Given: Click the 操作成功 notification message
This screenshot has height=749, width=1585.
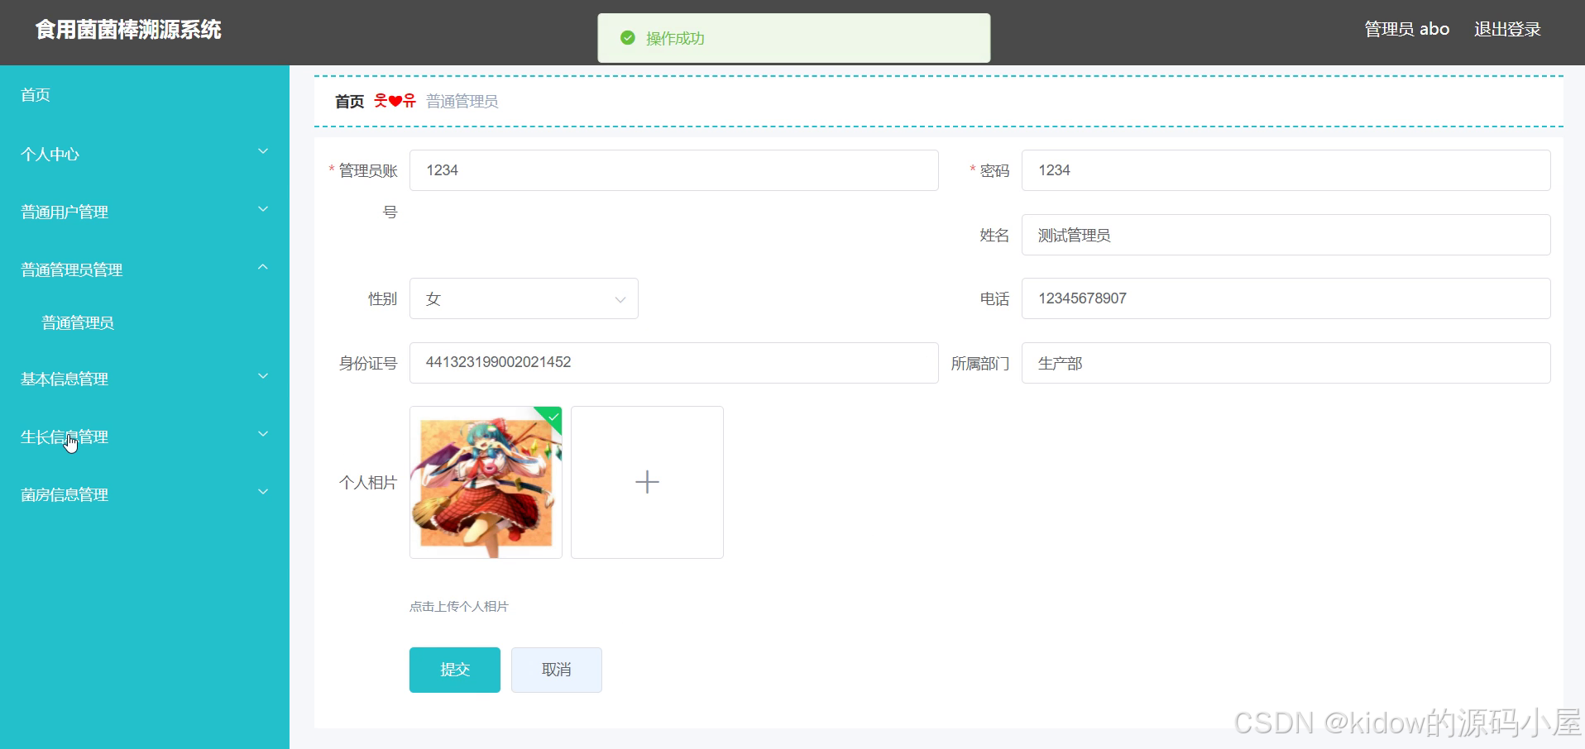Looking at the screenshot, I should [x=675, y=38].
